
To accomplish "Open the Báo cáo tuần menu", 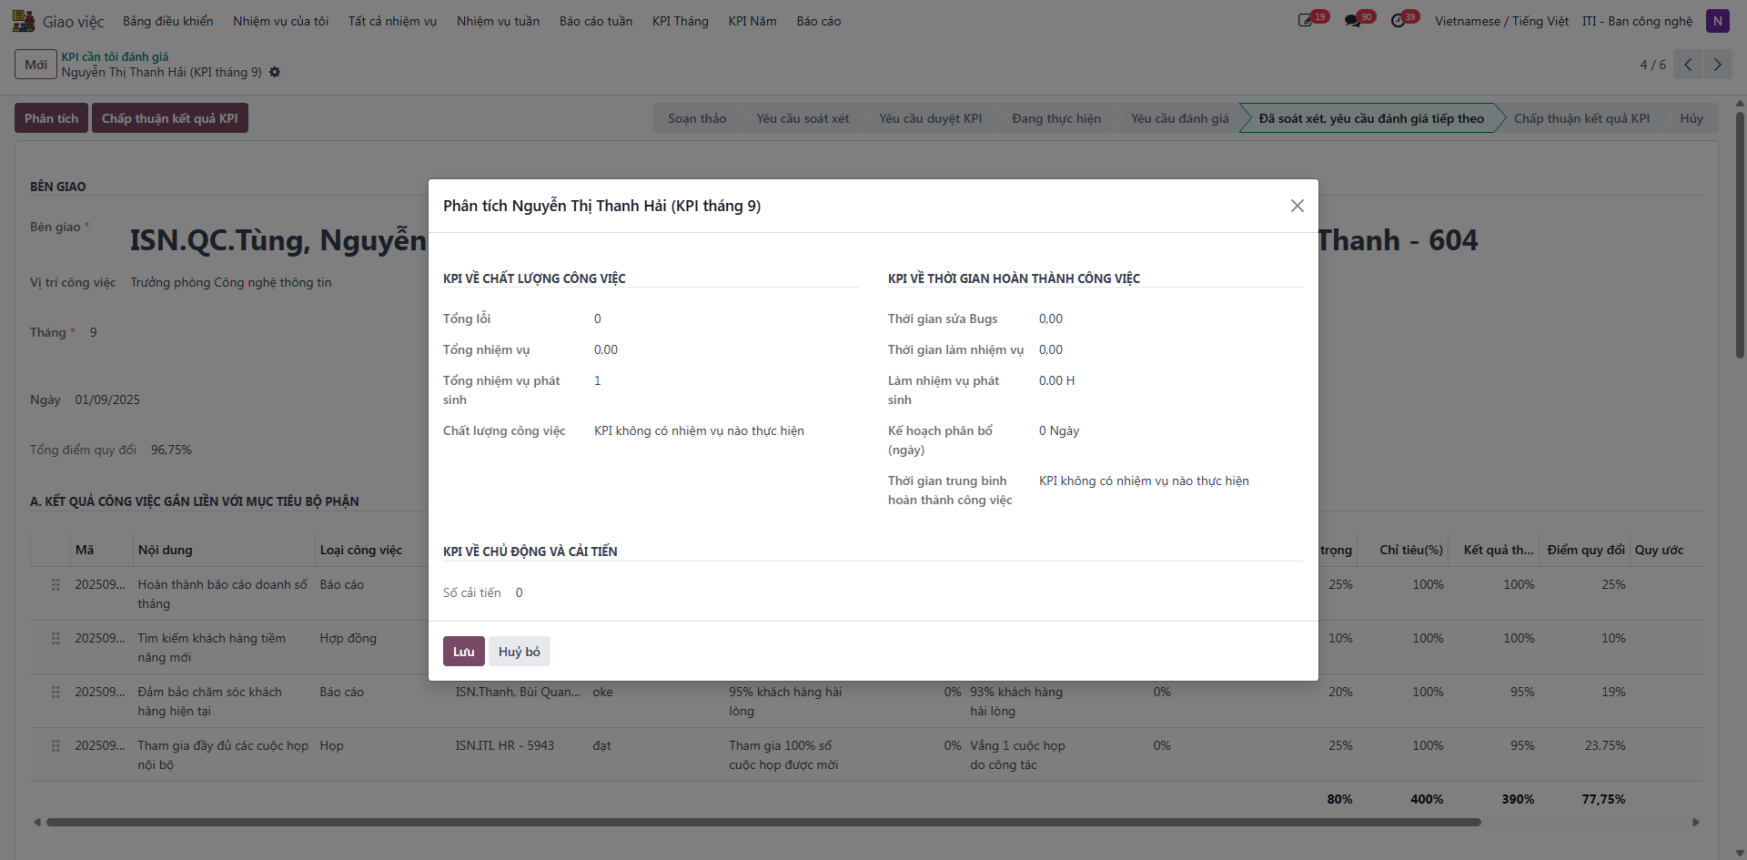I will (x=596, y=21).
